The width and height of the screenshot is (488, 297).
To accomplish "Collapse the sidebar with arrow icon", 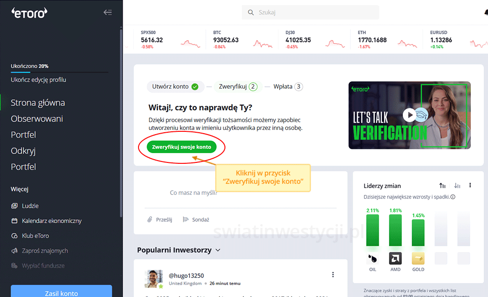I will [108, 13].
